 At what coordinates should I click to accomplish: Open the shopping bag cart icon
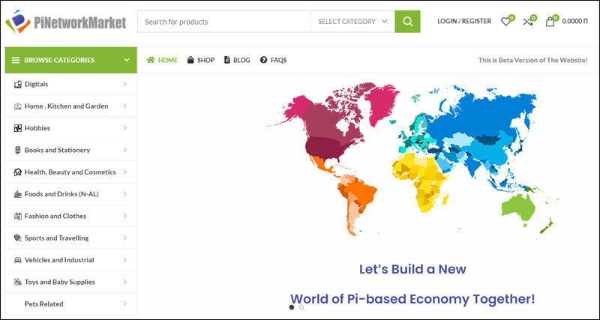(550, 22)
